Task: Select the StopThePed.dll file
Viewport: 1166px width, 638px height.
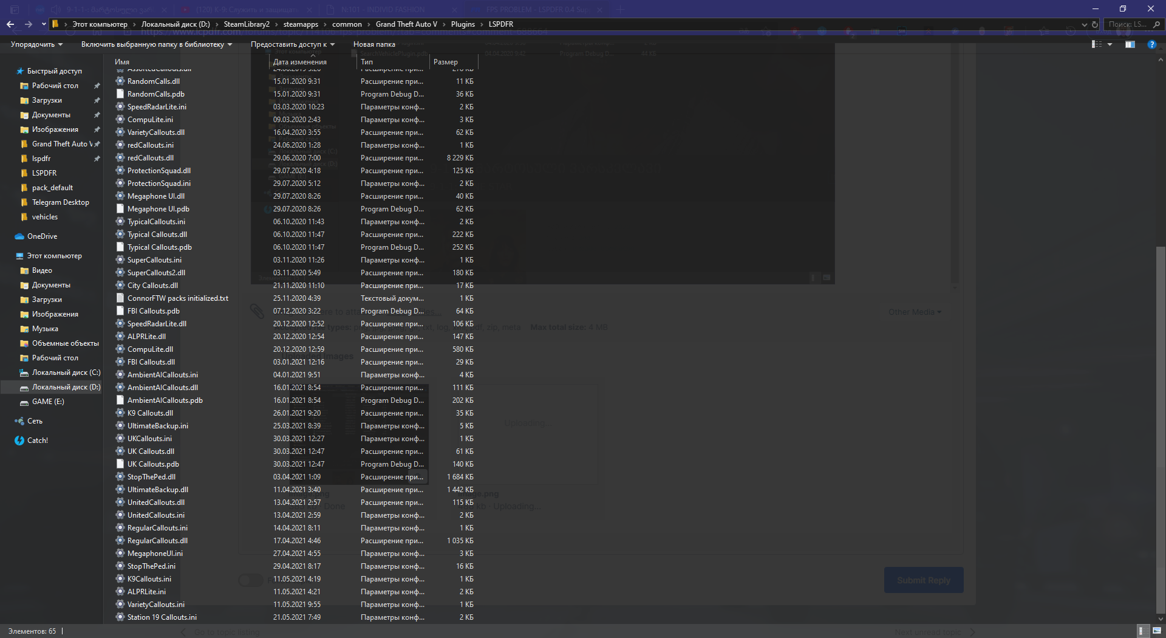Action: pos(151,477)
